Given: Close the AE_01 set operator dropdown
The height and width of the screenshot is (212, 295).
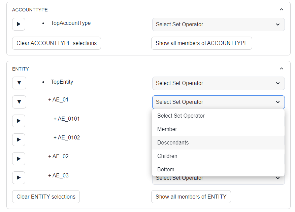Looking at the screenshot, I should [x=218, y=102].
